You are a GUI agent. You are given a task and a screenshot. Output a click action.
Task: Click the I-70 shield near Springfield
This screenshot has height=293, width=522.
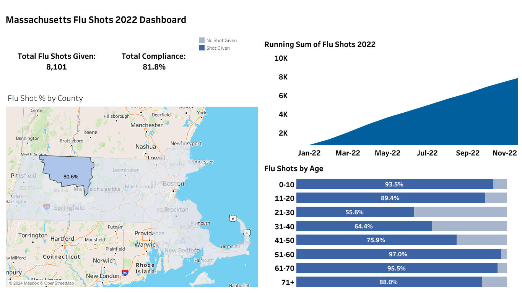click(47, 207)
